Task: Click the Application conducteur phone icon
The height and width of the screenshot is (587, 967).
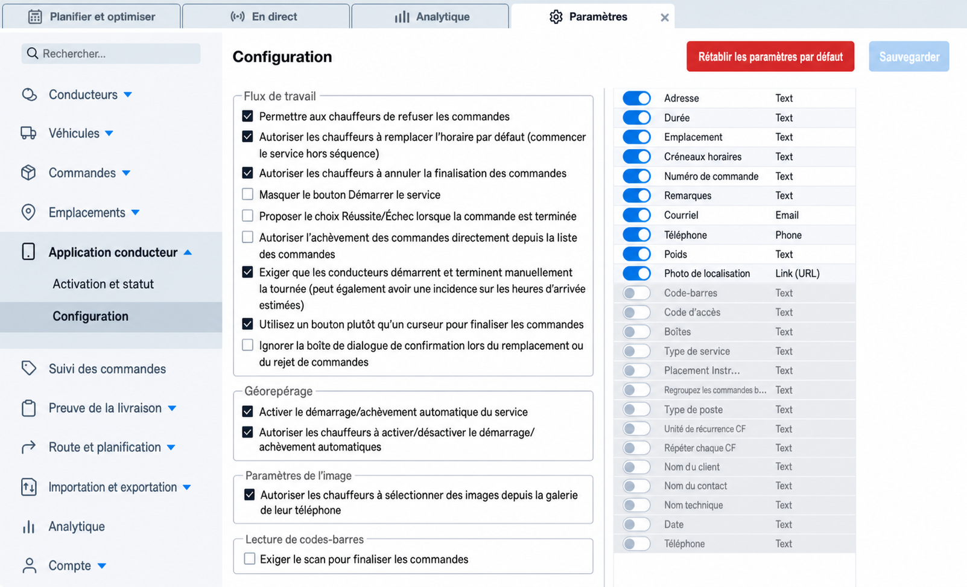Action: (x=28, y=252)
